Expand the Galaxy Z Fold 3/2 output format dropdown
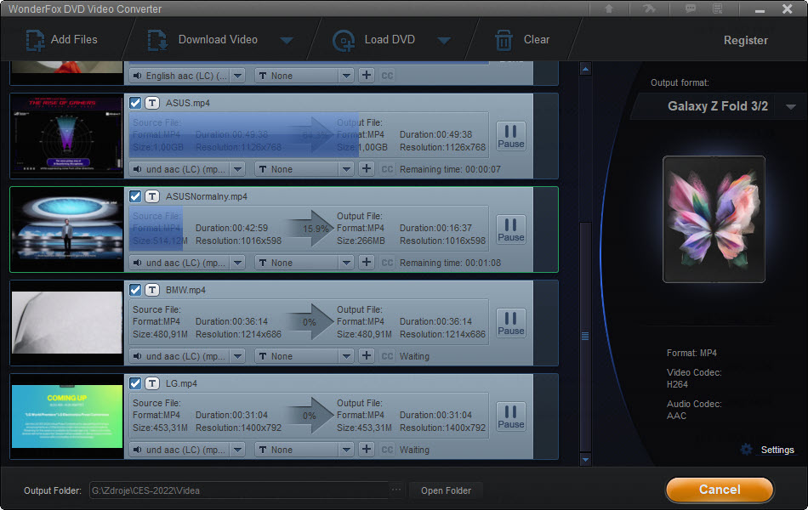The image size is (808, 510). (x=791, y=107)
